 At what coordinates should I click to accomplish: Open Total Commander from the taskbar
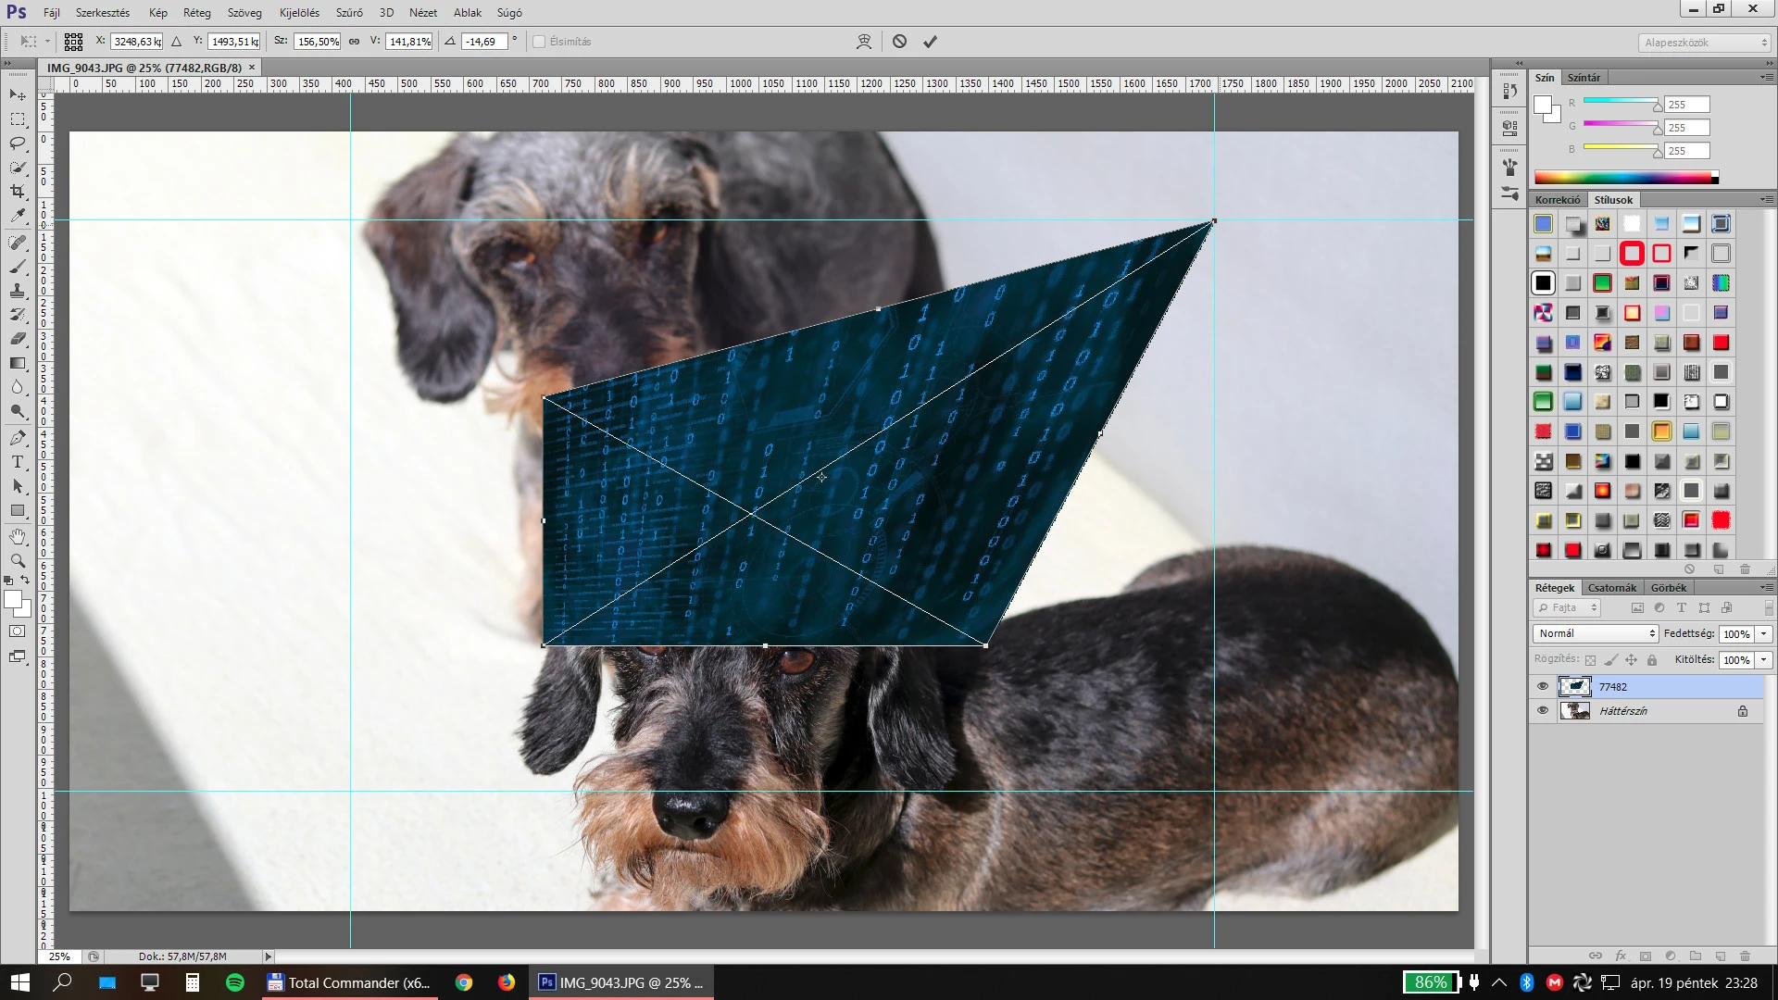(x=349, y=982)
